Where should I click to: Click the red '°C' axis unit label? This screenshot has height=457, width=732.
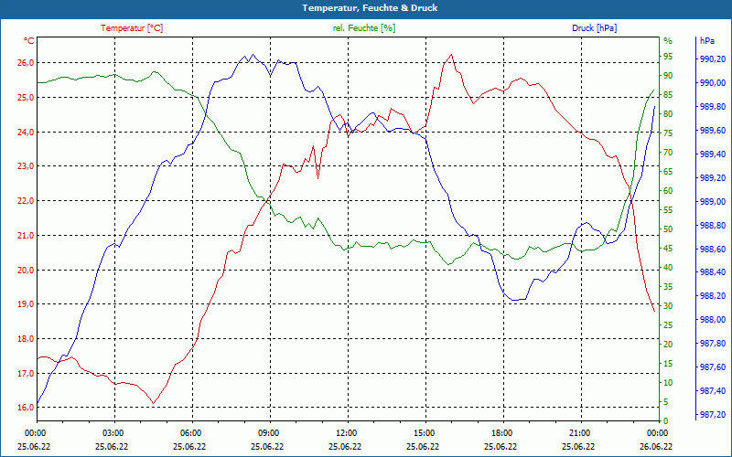click(x=29, y=41)
